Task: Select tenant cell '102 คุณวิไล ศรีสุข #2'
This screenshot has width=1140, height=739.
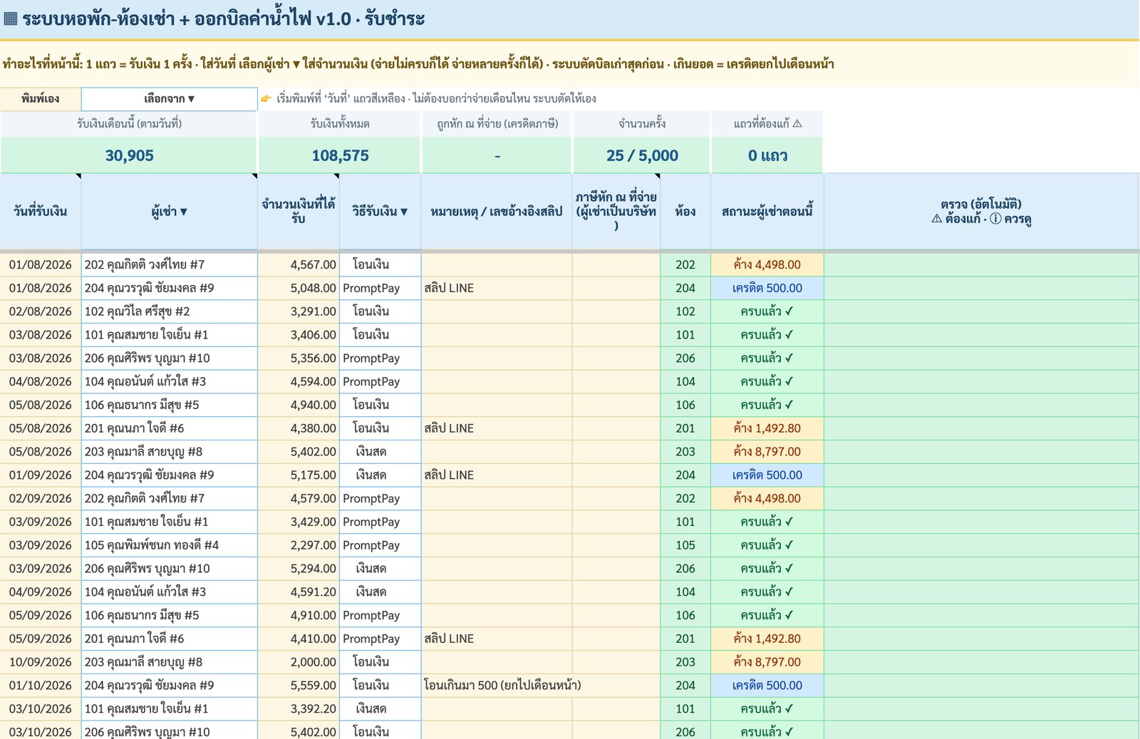Action: (170, 311)
